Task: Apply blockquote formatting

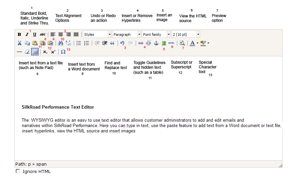Action: pyautogui.click(x=112, y=43)
